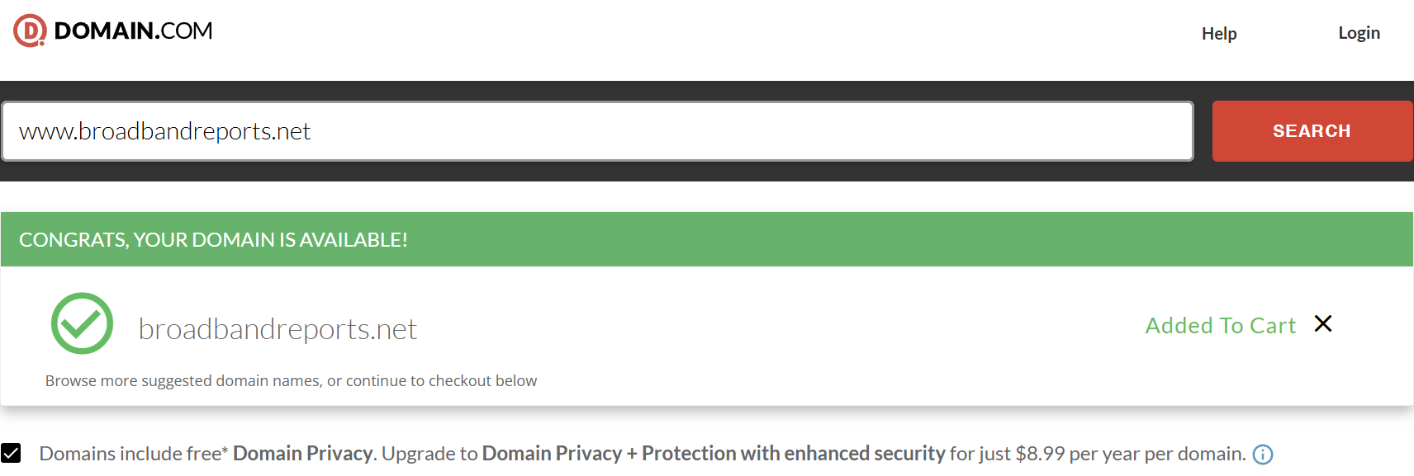The image size is (1414, 476).
Task: Open the Login page
Action: point(1359,33)
